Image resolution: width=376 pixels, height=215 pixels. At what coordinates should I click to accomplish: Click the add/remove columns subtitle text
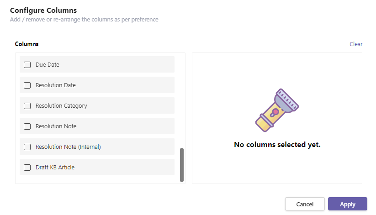point(84,20)
